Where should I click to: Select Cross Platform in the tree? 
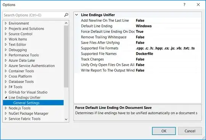[x=20, y=76]
